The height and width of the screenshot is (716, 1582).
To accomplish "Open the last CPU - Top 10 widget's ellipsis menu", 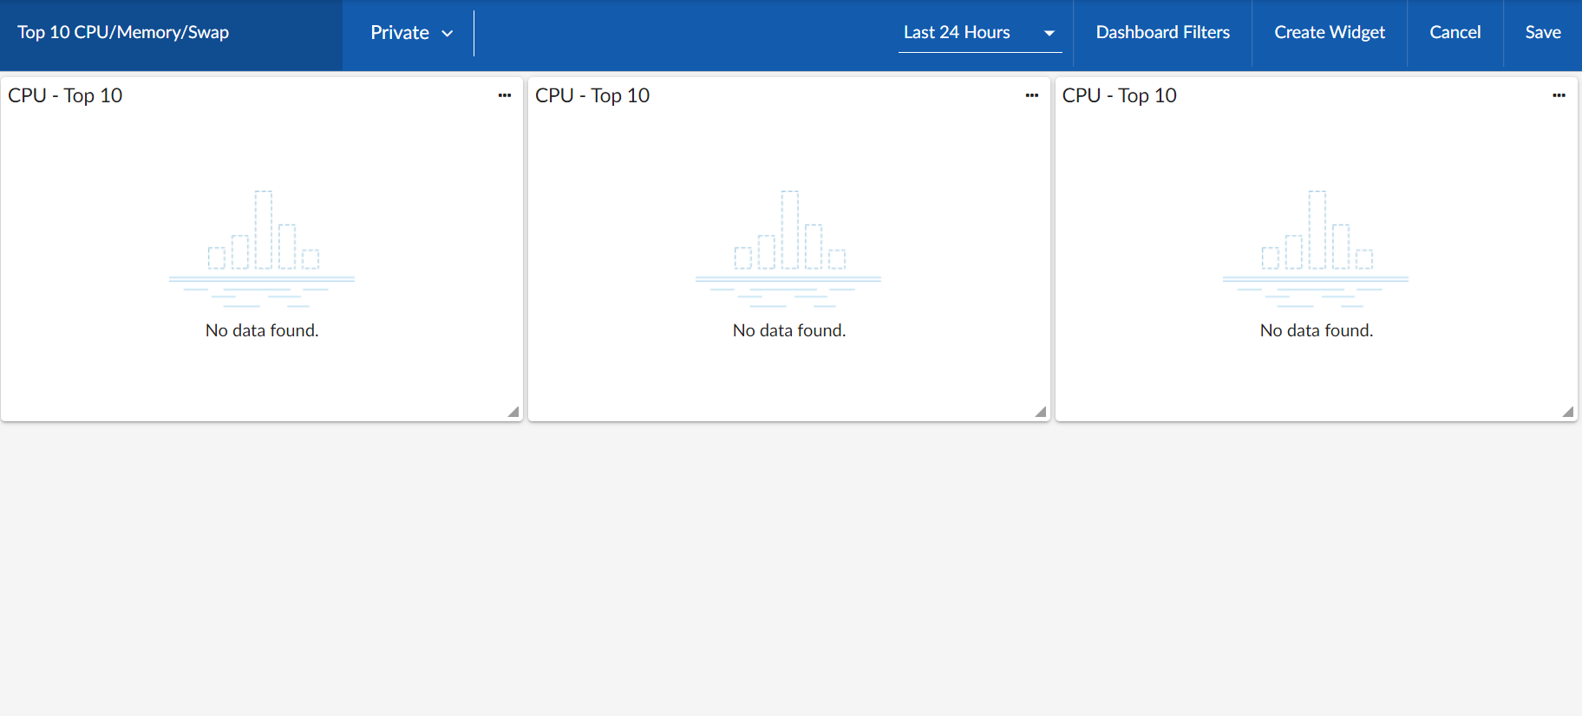I will [x=1559, y=95].
